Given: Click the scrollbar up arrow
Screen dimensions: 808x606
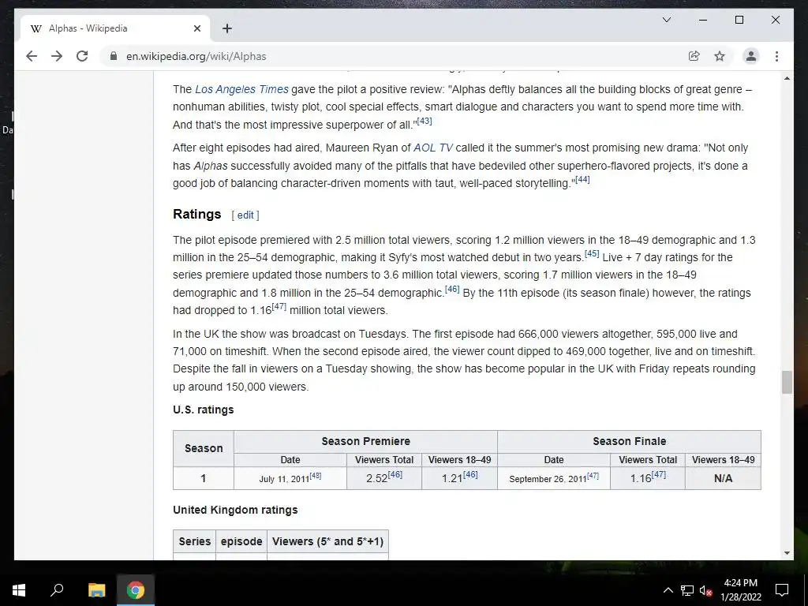Looking at the screenshot, I should pyautogui.click(x=787, y=78).
